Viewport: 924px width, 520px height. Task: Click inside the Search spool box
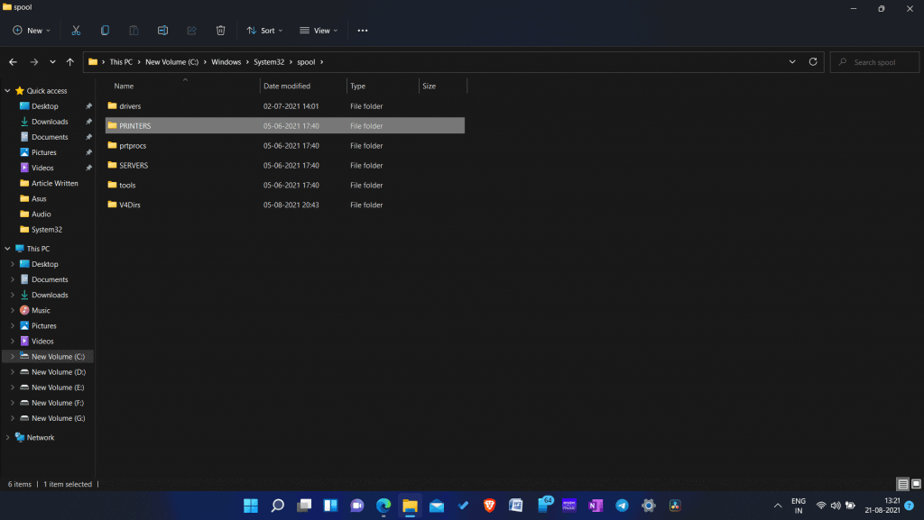(873, 61)
